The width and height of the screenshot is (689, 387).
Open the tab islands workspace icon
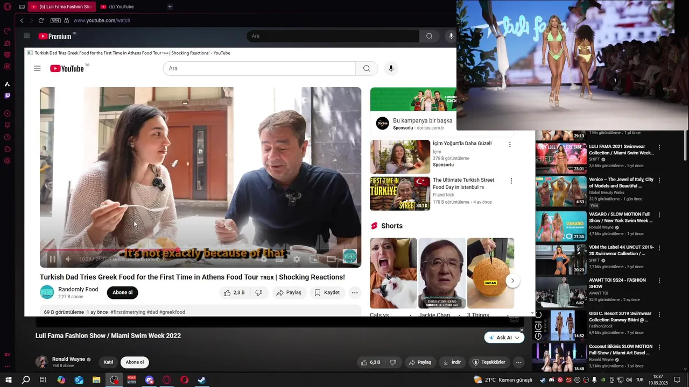(22, 6)
